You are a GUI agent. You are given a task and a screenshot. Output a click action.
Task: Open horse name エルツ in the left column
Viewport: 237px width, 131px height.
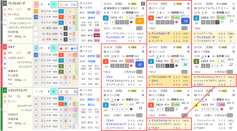pyautogui.click(x=11, y=47)
